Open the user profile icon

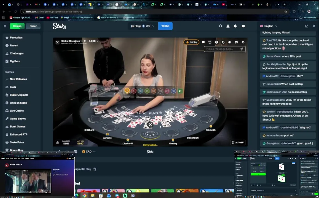228,26
